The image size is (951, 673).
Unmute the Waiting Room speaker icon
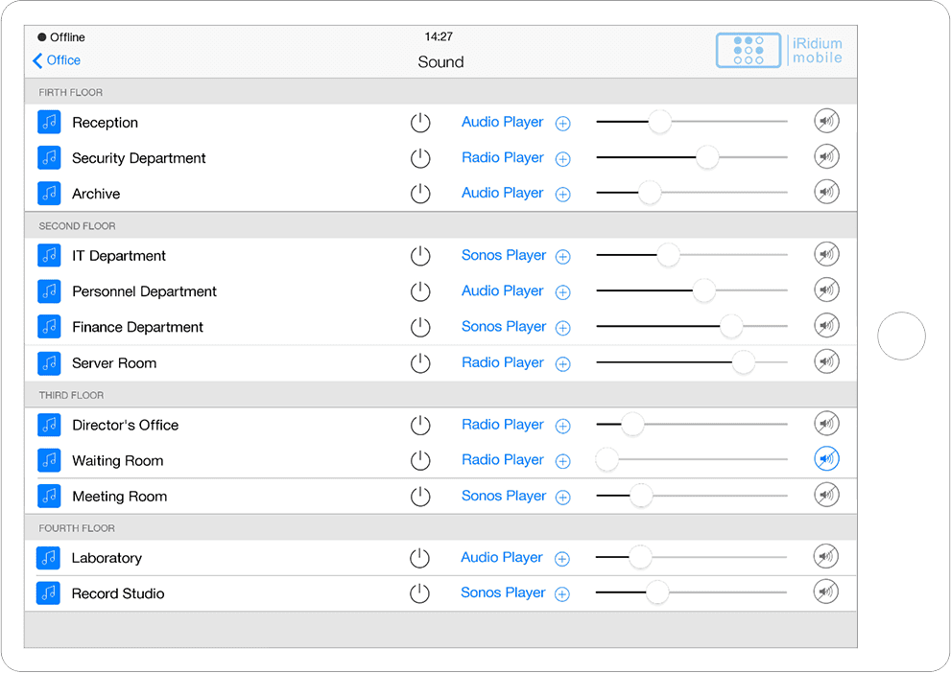(x=826, y=459)
